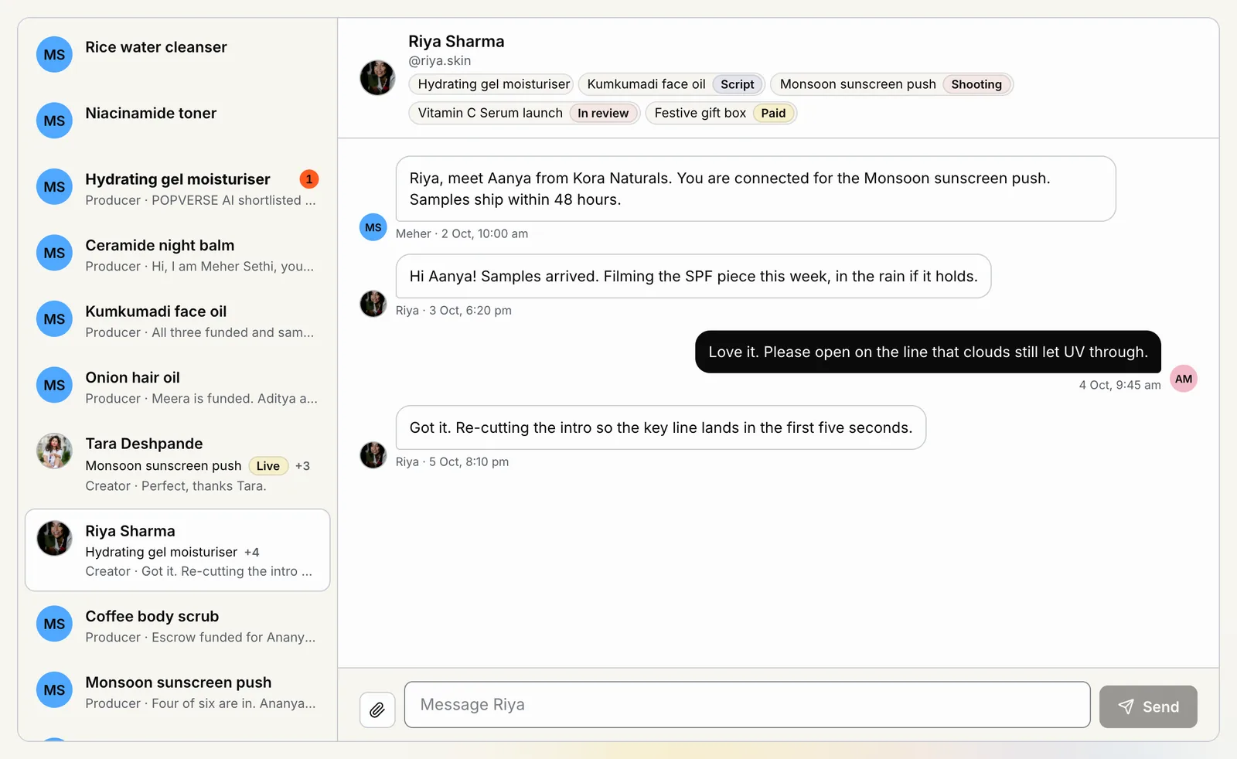
Task: Select the Vitamin C Serum launch chip
Action: (x=524, y=113)
